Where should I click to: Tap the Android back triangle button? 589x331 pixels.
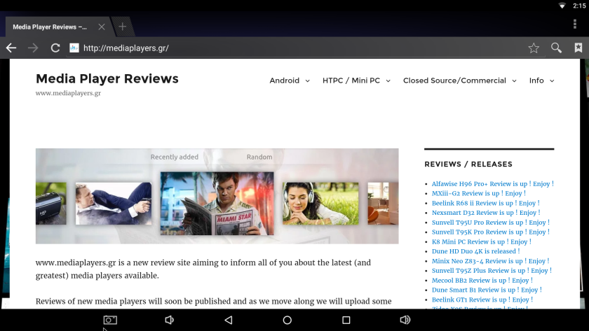(x=229, y=320)
